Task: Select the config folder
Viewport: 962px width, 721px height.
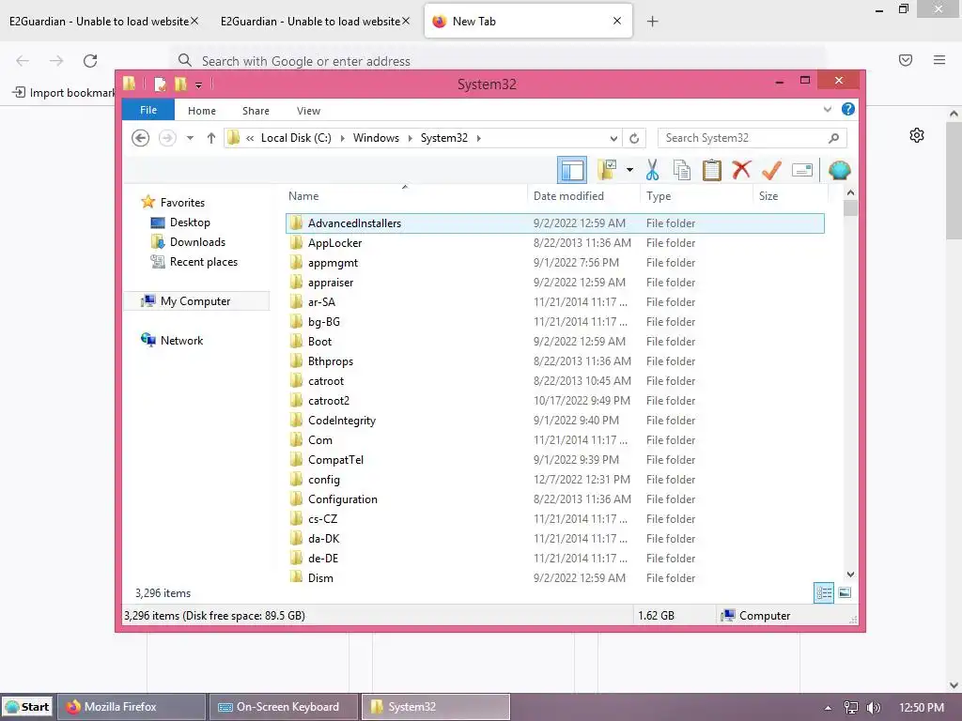Action: pyautogui.click(x=554, y=480)
